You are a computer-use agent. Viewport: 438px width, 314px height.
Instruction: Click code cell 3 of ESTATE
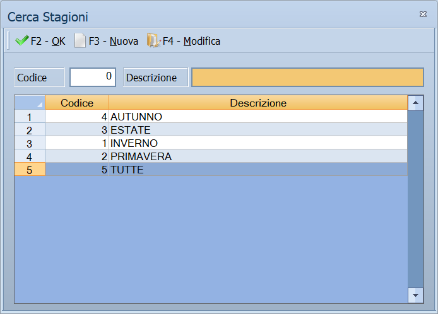pos(77,130)
